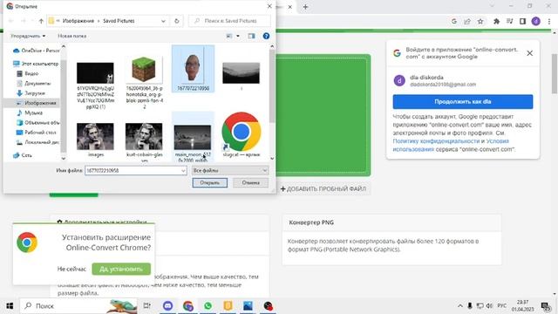Open Task View on taskbar
The width and height of the screenshot is (558, 314).
point(147,306)
